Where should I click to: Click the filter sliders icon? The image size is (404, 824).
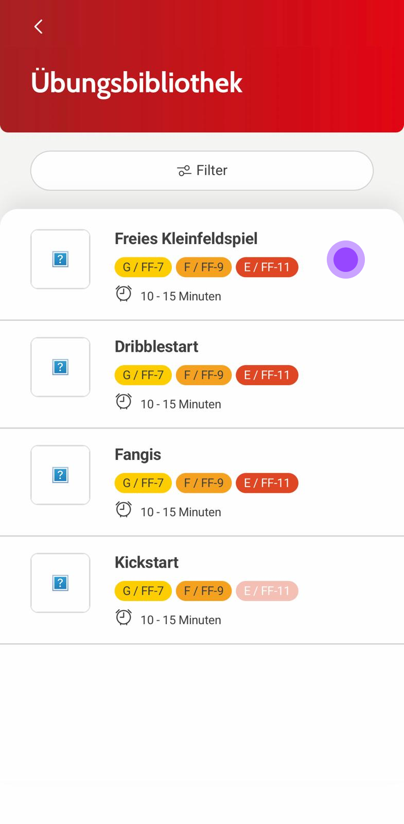click(184, 171)
